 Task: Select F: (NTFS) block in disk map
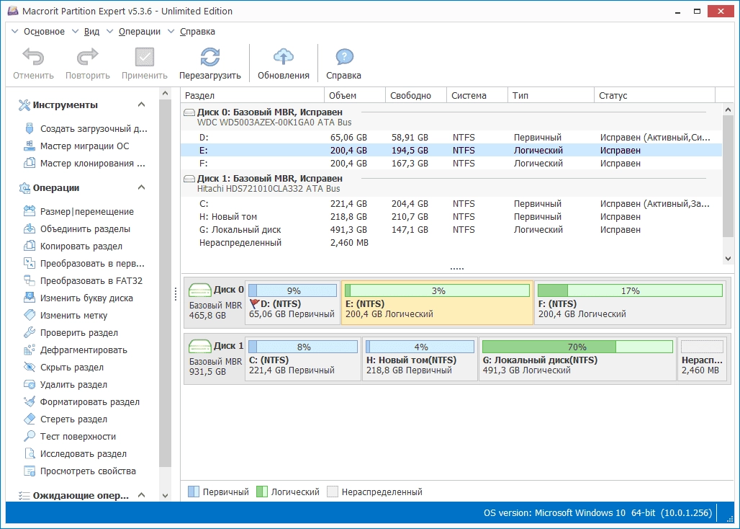(x=630, y=302)
